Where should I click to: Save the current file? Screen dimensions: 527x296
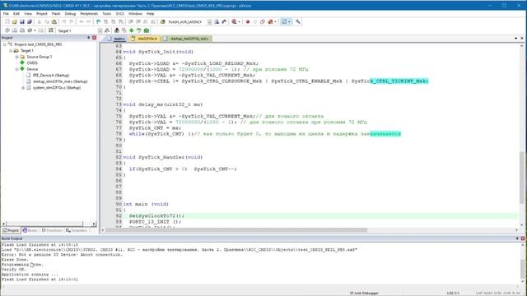22,22
